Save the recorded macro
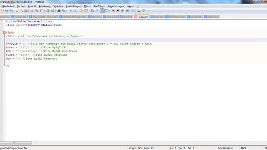This screenshot has height=150, width=267. point(132,11)
